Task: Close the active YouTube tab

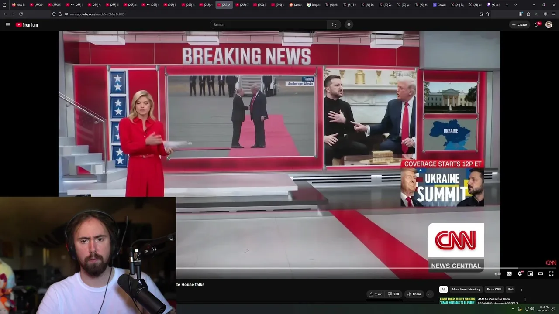Action: (229, 5)
